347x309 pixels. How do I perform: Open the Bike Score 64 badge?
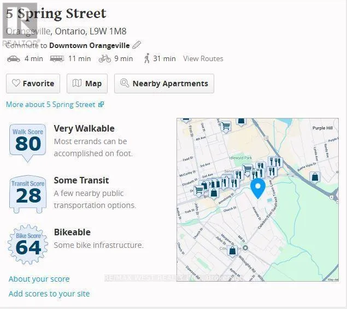[x=28, y=244]
